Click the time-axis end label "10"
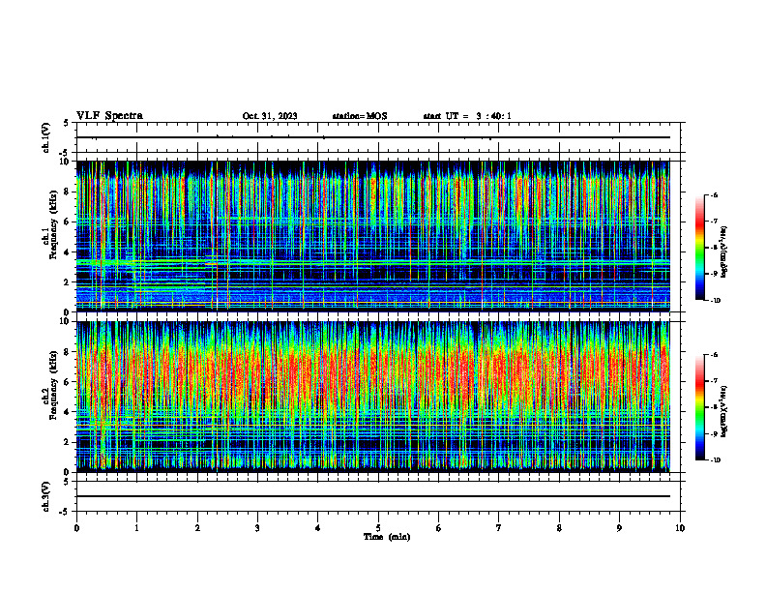 point(680,528)
